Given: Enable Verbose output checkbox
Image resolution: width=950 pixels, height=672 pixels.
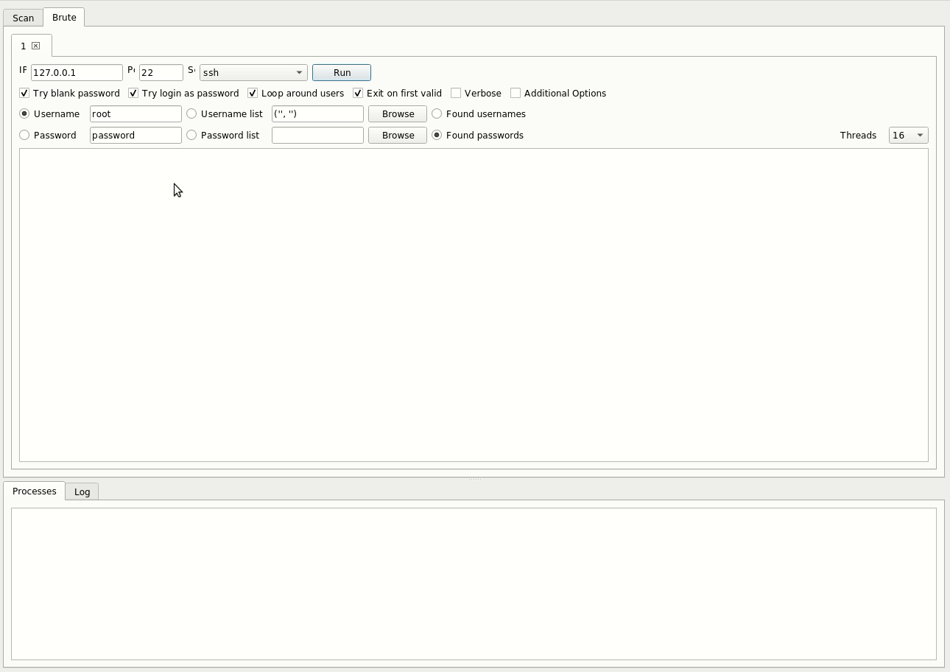Looking at the screenshot, I should click(456, 93).
